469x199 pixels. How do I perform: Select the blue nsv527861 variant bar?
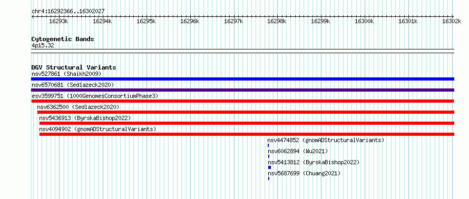(242, 79)
